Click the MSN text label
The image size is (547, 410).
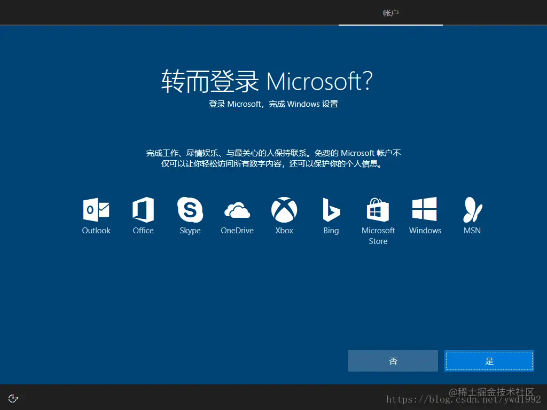472,231
